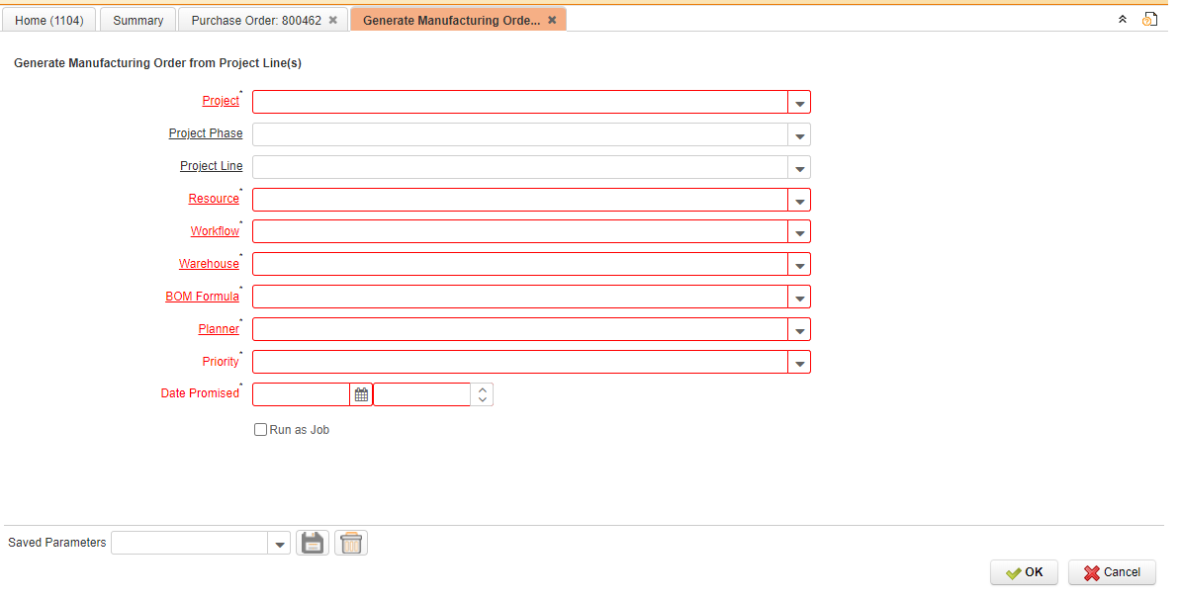Viewport: 1180px width, 601px height.
Task: Confirm with the OK button
Action: (1025, 572)
